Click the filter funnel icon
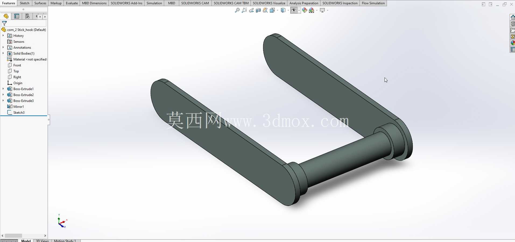 point(4,23)
